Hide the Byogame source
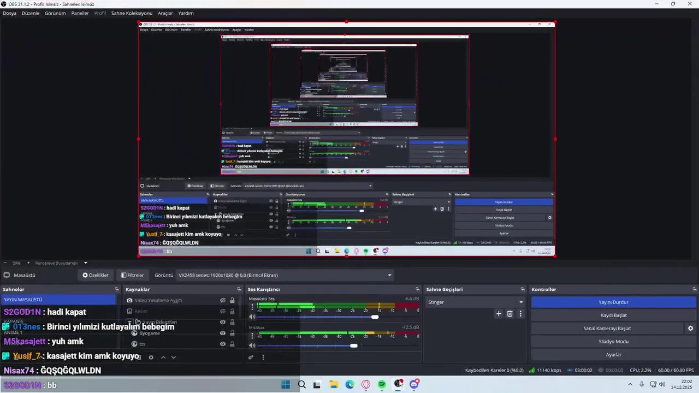This screenshot has height=393, width=699. pyautogui.click(x=223, y=333)
